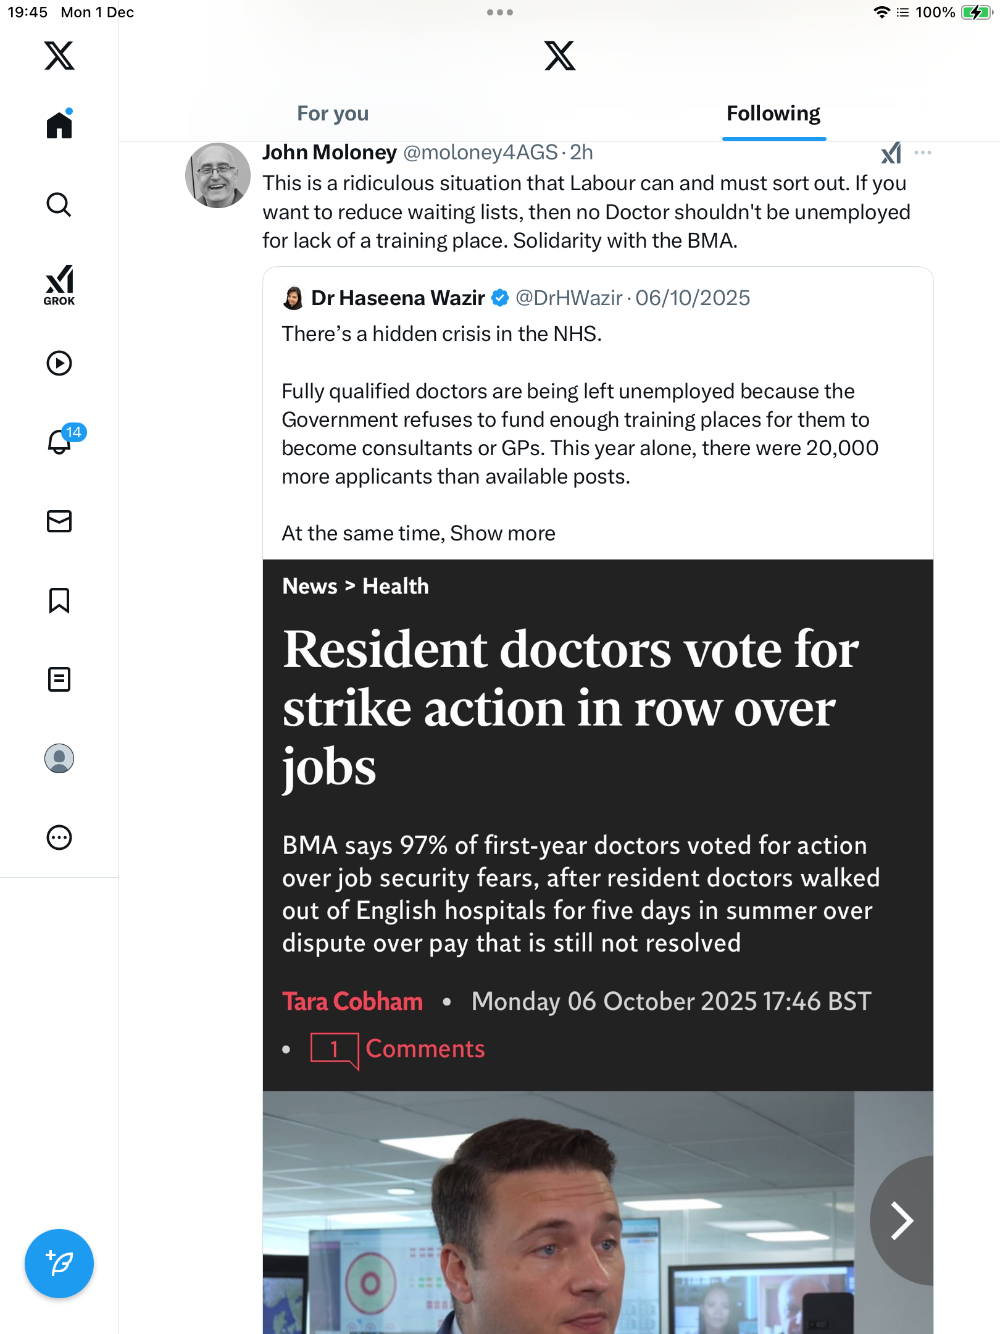This screenshot has height=1334, width=1000.
Task: Open Direct Messages envelope icon
Action: point(59,521)
